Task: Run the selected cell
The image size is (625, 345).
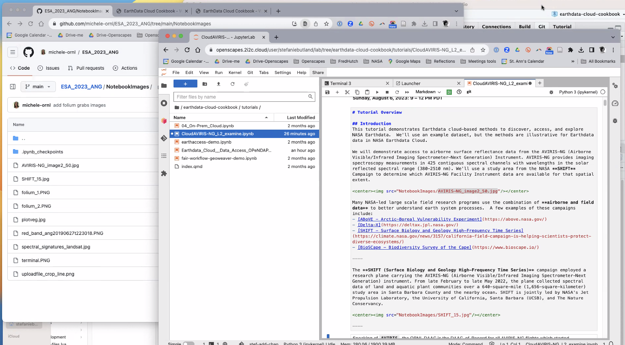Action: point(377,92)
